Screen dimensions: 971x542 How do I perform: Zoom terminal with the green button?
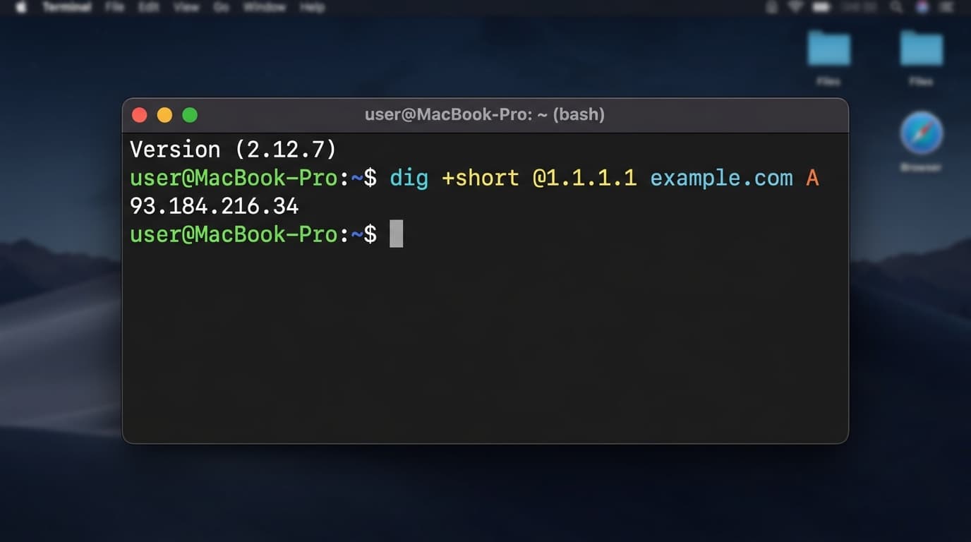click(190, 115)
